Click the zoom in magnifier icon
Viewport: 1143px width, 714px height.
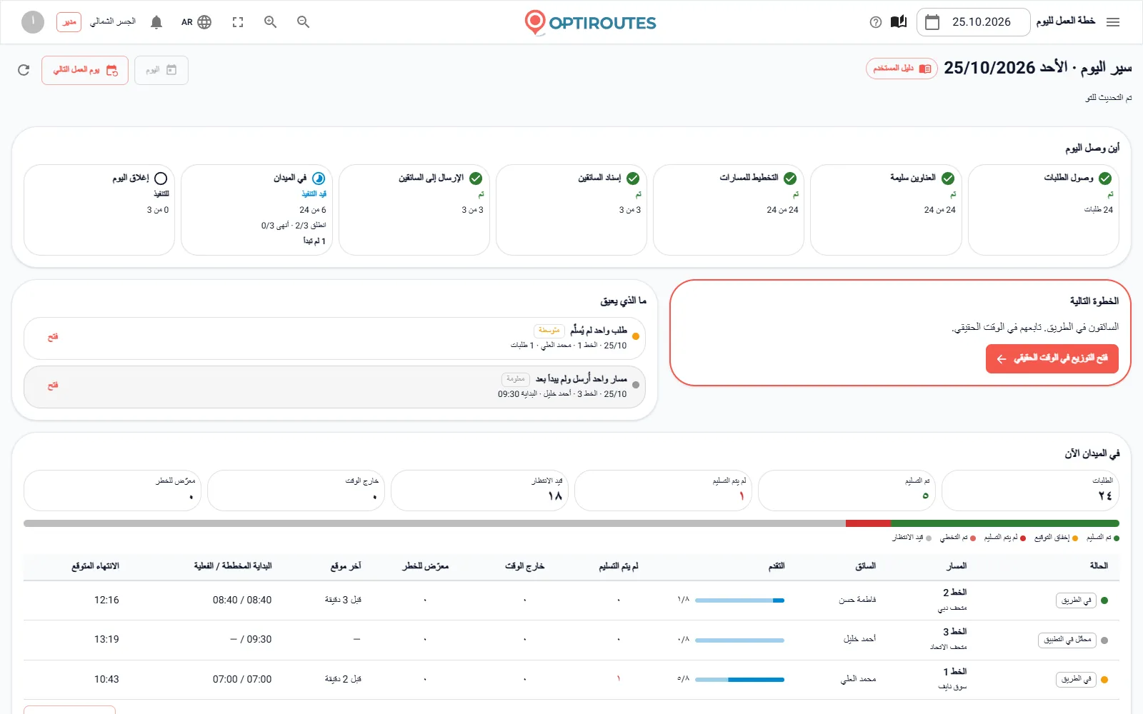(x=270, y=22)
